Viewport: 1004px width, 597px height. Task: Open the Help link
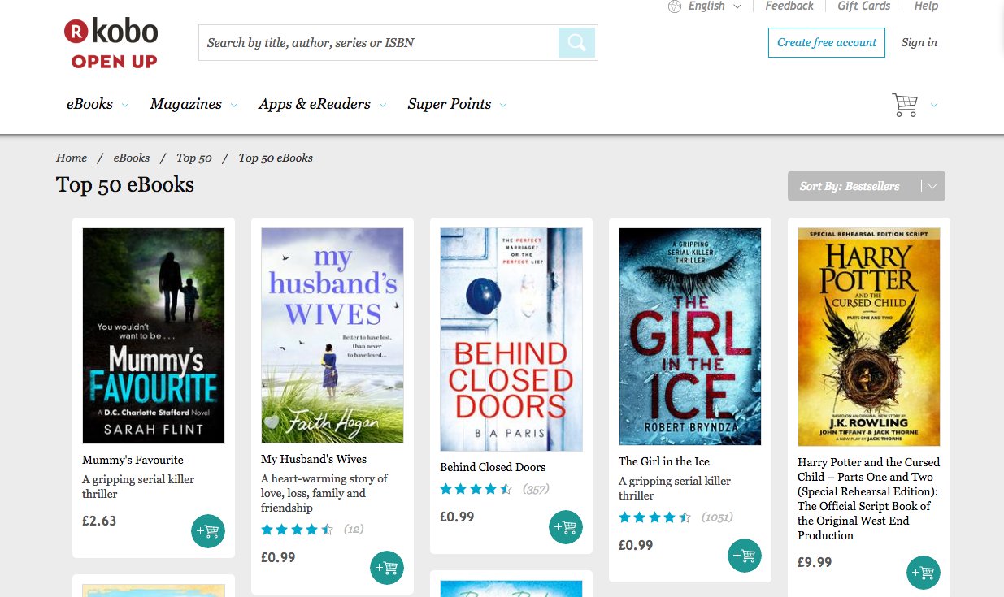coord(926,6)
